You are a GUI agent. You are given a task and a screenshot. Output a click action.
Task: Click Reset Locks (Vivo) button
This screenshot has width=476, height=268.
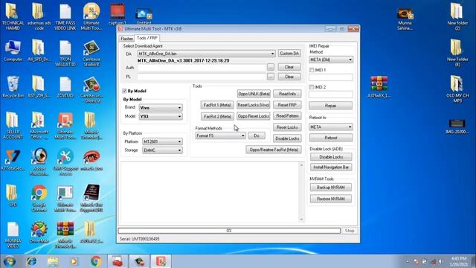[254, 105]
